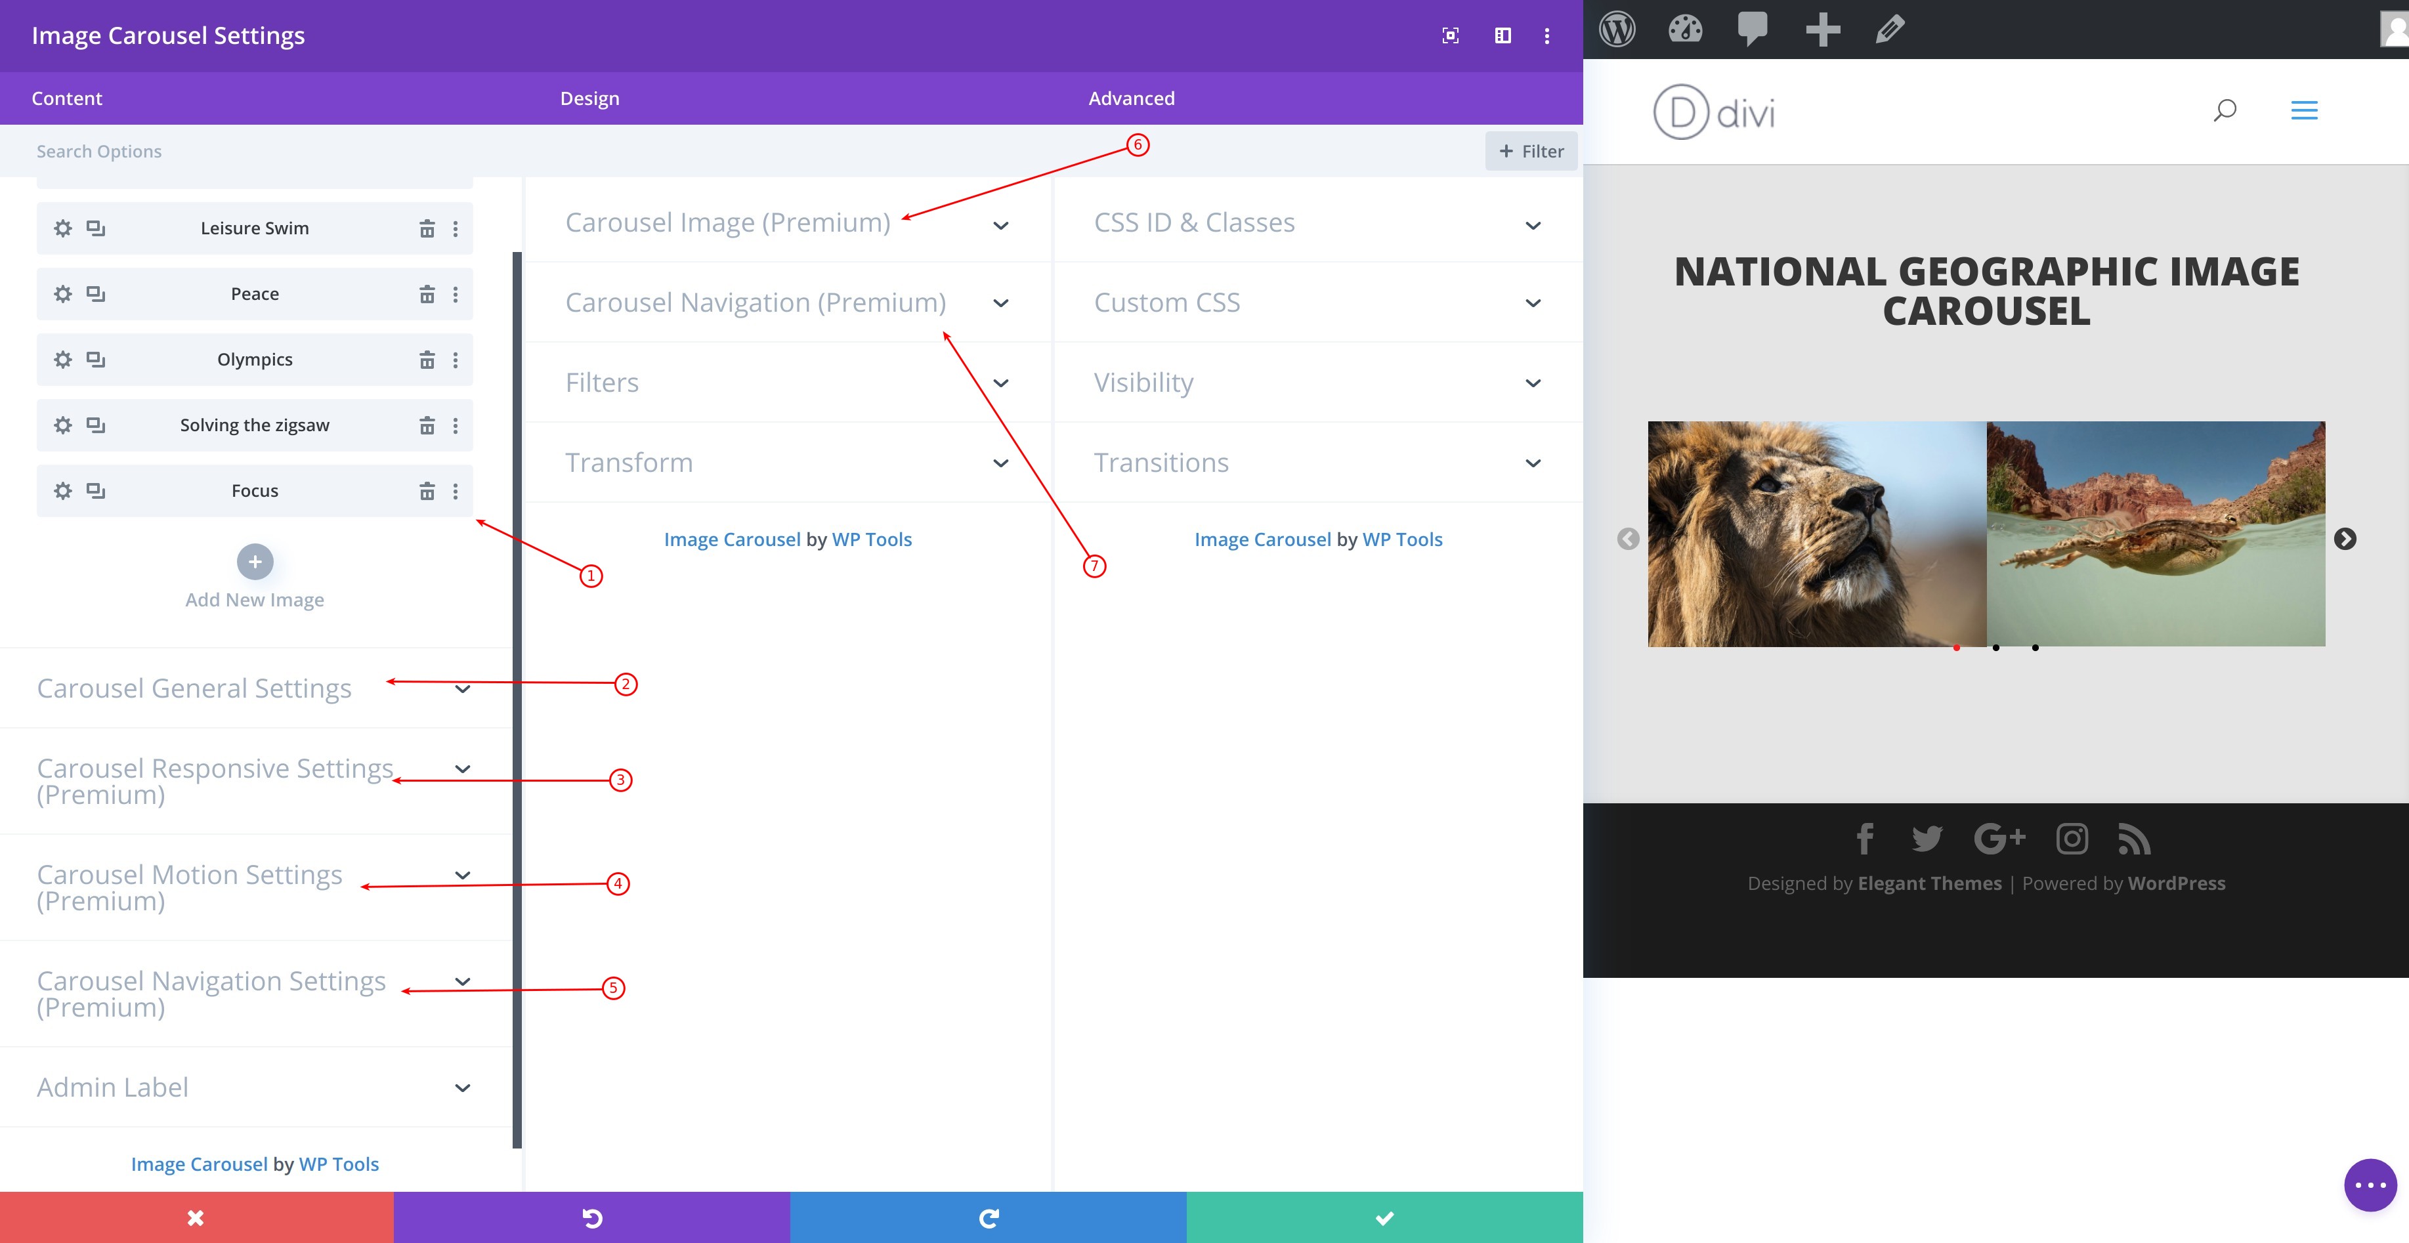Duplicate the Leisure Swim image item
Screen dimensions: 2409x1243
[95, 228]
